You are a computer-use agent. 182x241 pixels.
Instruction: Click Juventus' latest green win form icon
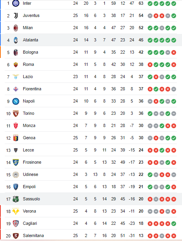174,16
